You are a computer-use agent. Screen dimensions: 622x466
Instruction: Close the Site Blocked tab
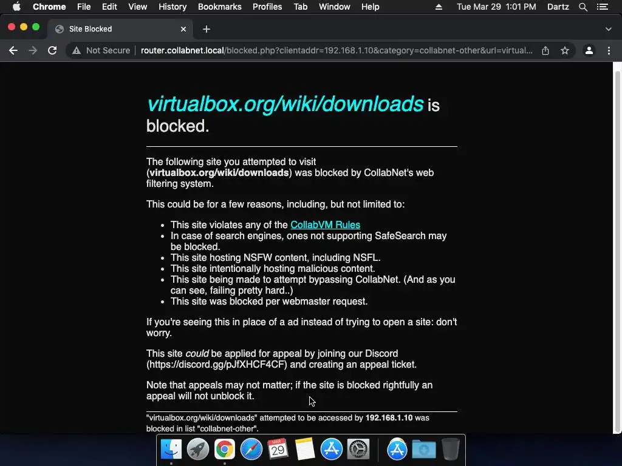pos(183,29)
